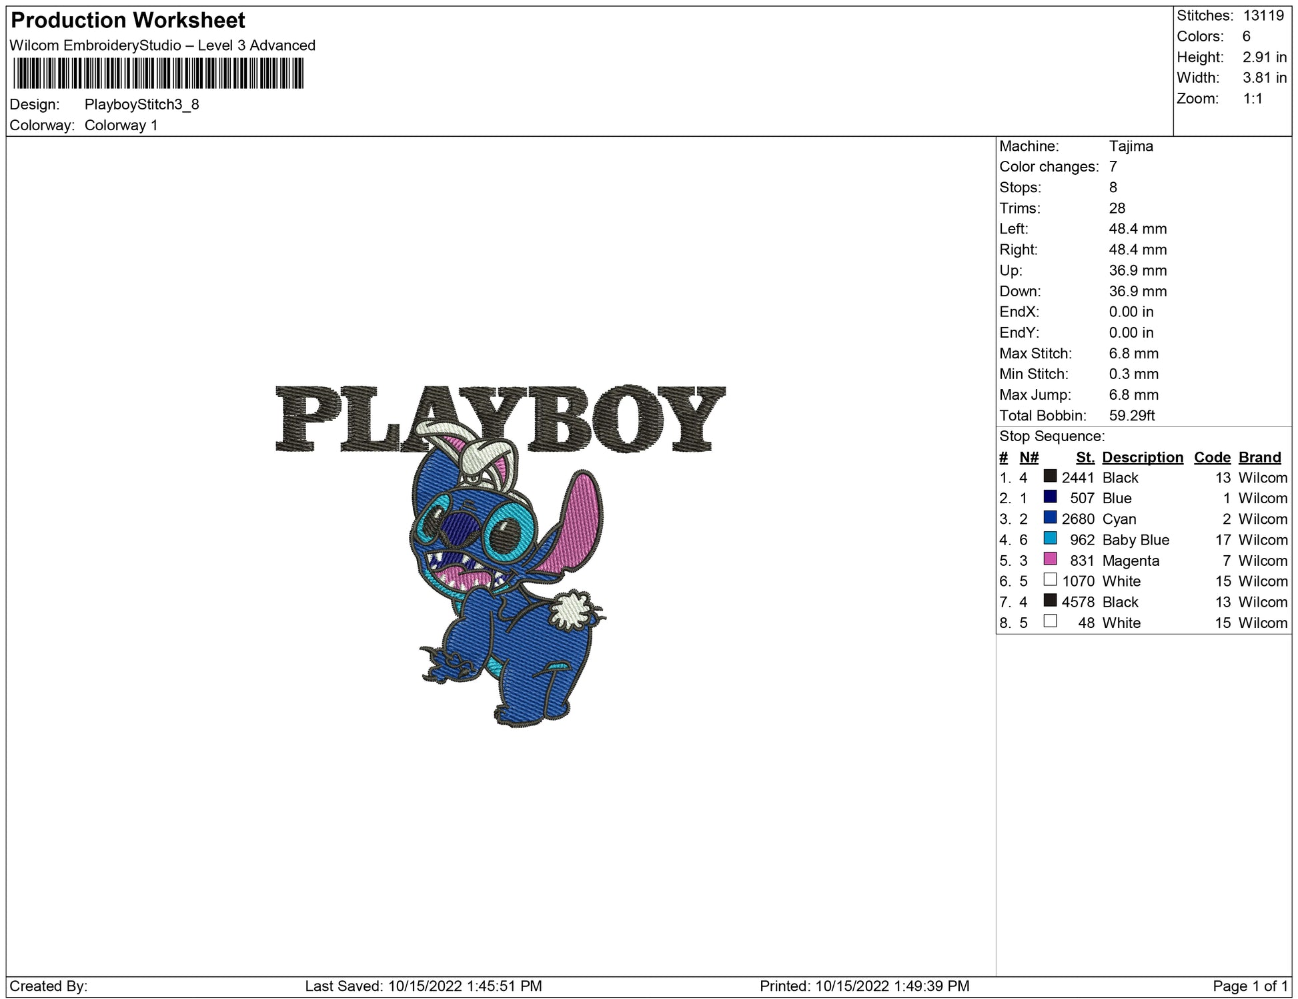Image resolution: width=1298 pixels, height=999 pixels.
Task: Click the Brand column header
Action: pyautogui.click(x=1259, y=457)
